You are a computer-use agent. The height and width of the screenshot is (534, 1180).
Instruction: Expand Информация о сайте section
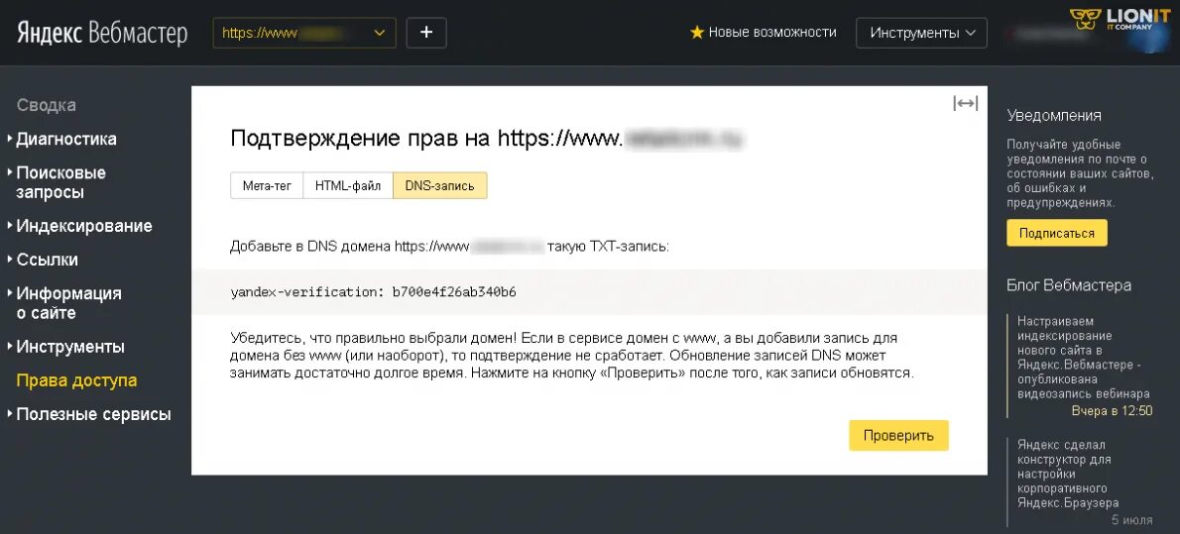click(x=68, y=303)
